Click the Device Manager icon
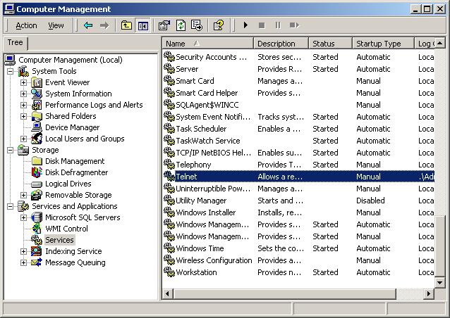 coord(37,127)
